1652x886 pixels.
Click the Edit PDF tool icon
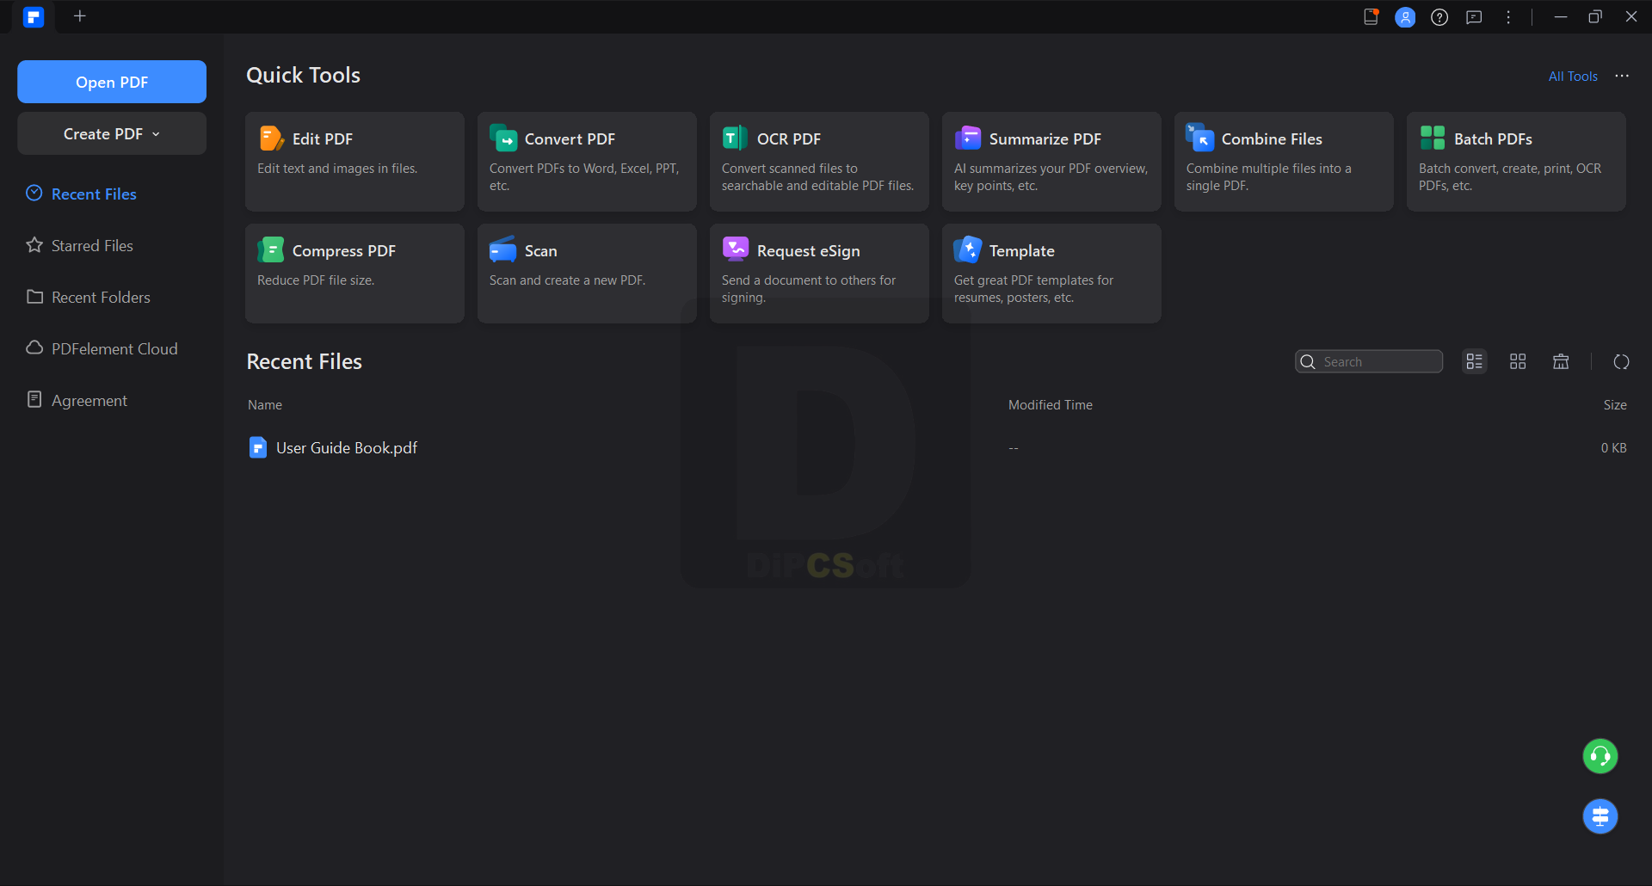(271, 138)
